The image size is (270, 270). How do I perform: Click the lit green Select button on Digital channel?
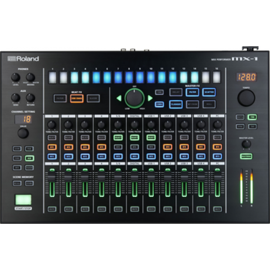[135, 138]
